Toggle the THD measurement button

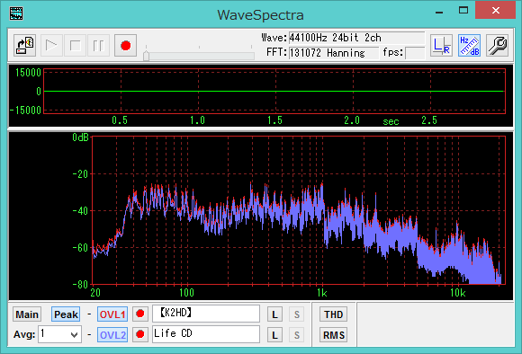point(333,314)
